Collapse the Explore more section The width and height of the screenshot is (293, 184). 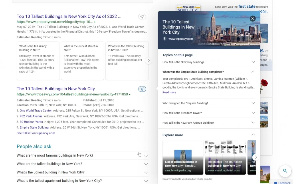pyautogui.click(x=253, y=134)
